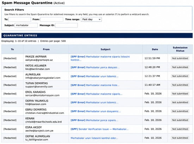Screen dimensions: 194x144
Task: Sort entries by the Subject column header
Action: pyautogui.click(x=105, y=49)
